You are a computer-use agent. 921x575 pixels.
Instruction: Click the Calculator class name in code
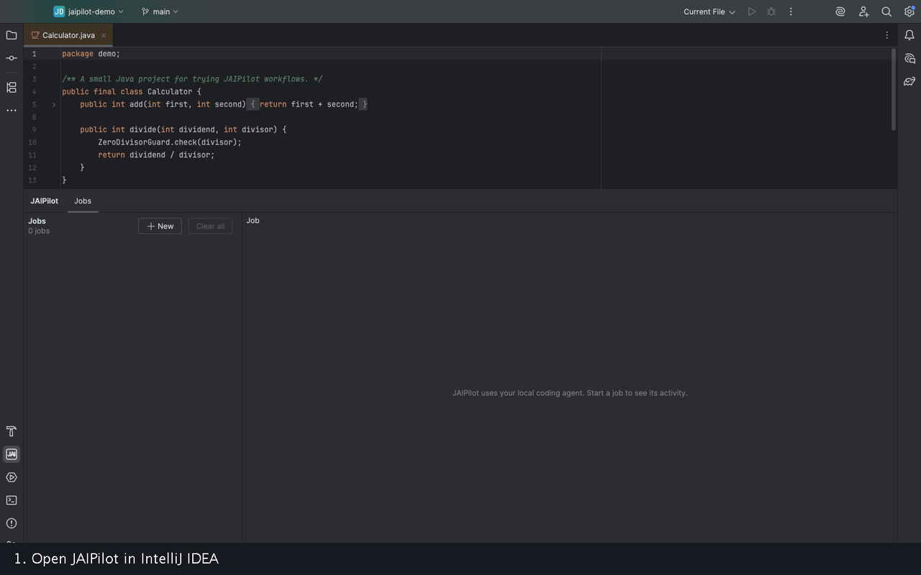click(170, 91)
